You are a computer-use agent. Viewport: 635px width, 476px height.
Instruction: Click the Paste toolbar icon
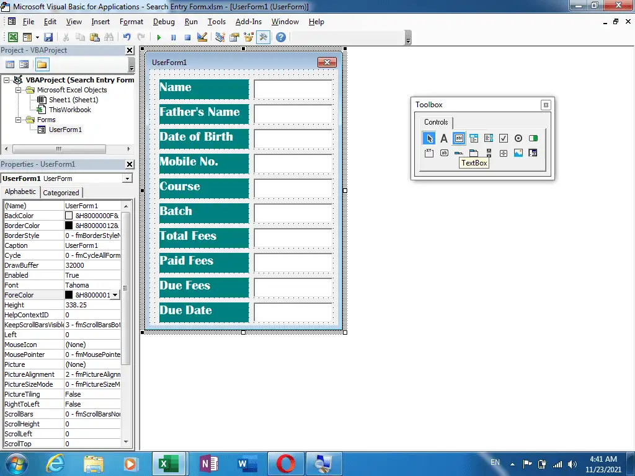click(x=95, y=37)
